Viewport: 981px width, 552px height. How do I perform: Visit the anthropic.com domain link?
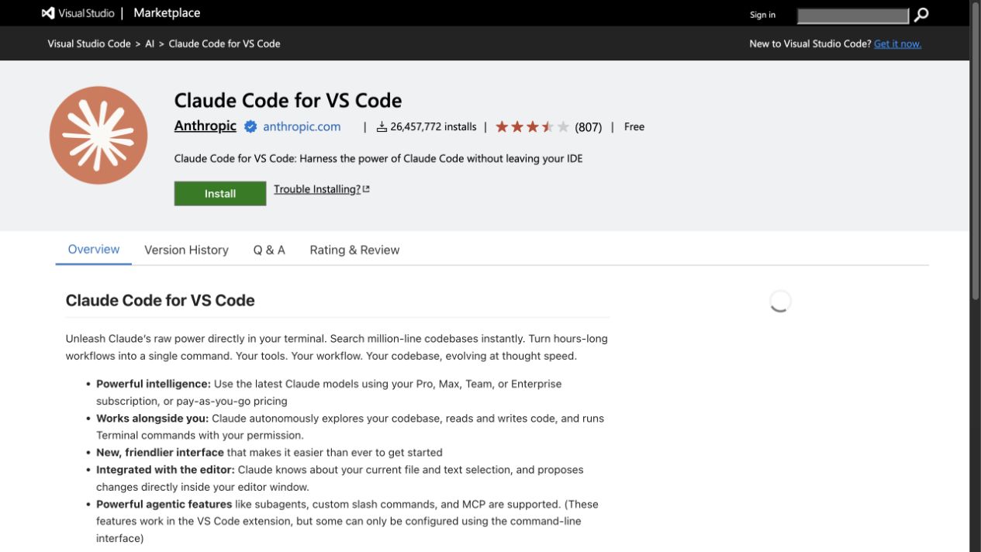[x=302, y=126]
